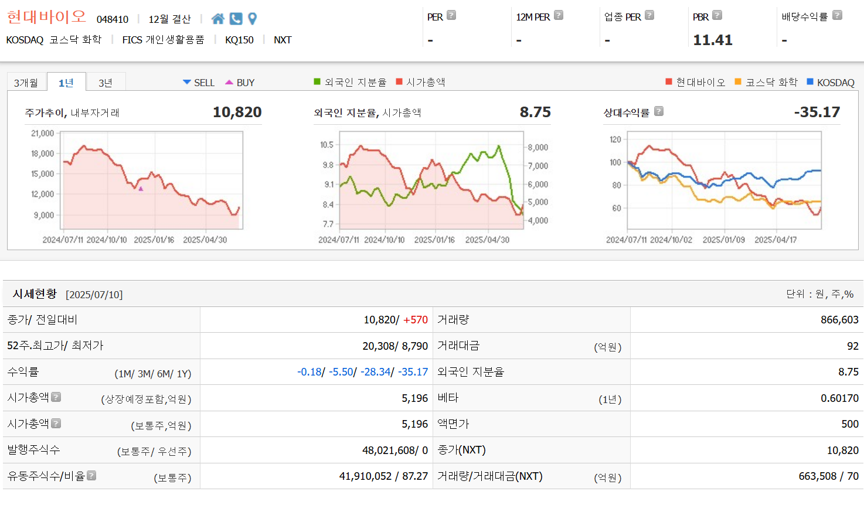Click the red 시가총액 legend swatch
Viewport: 864px width, 505px height.
[x=399, y=81]
